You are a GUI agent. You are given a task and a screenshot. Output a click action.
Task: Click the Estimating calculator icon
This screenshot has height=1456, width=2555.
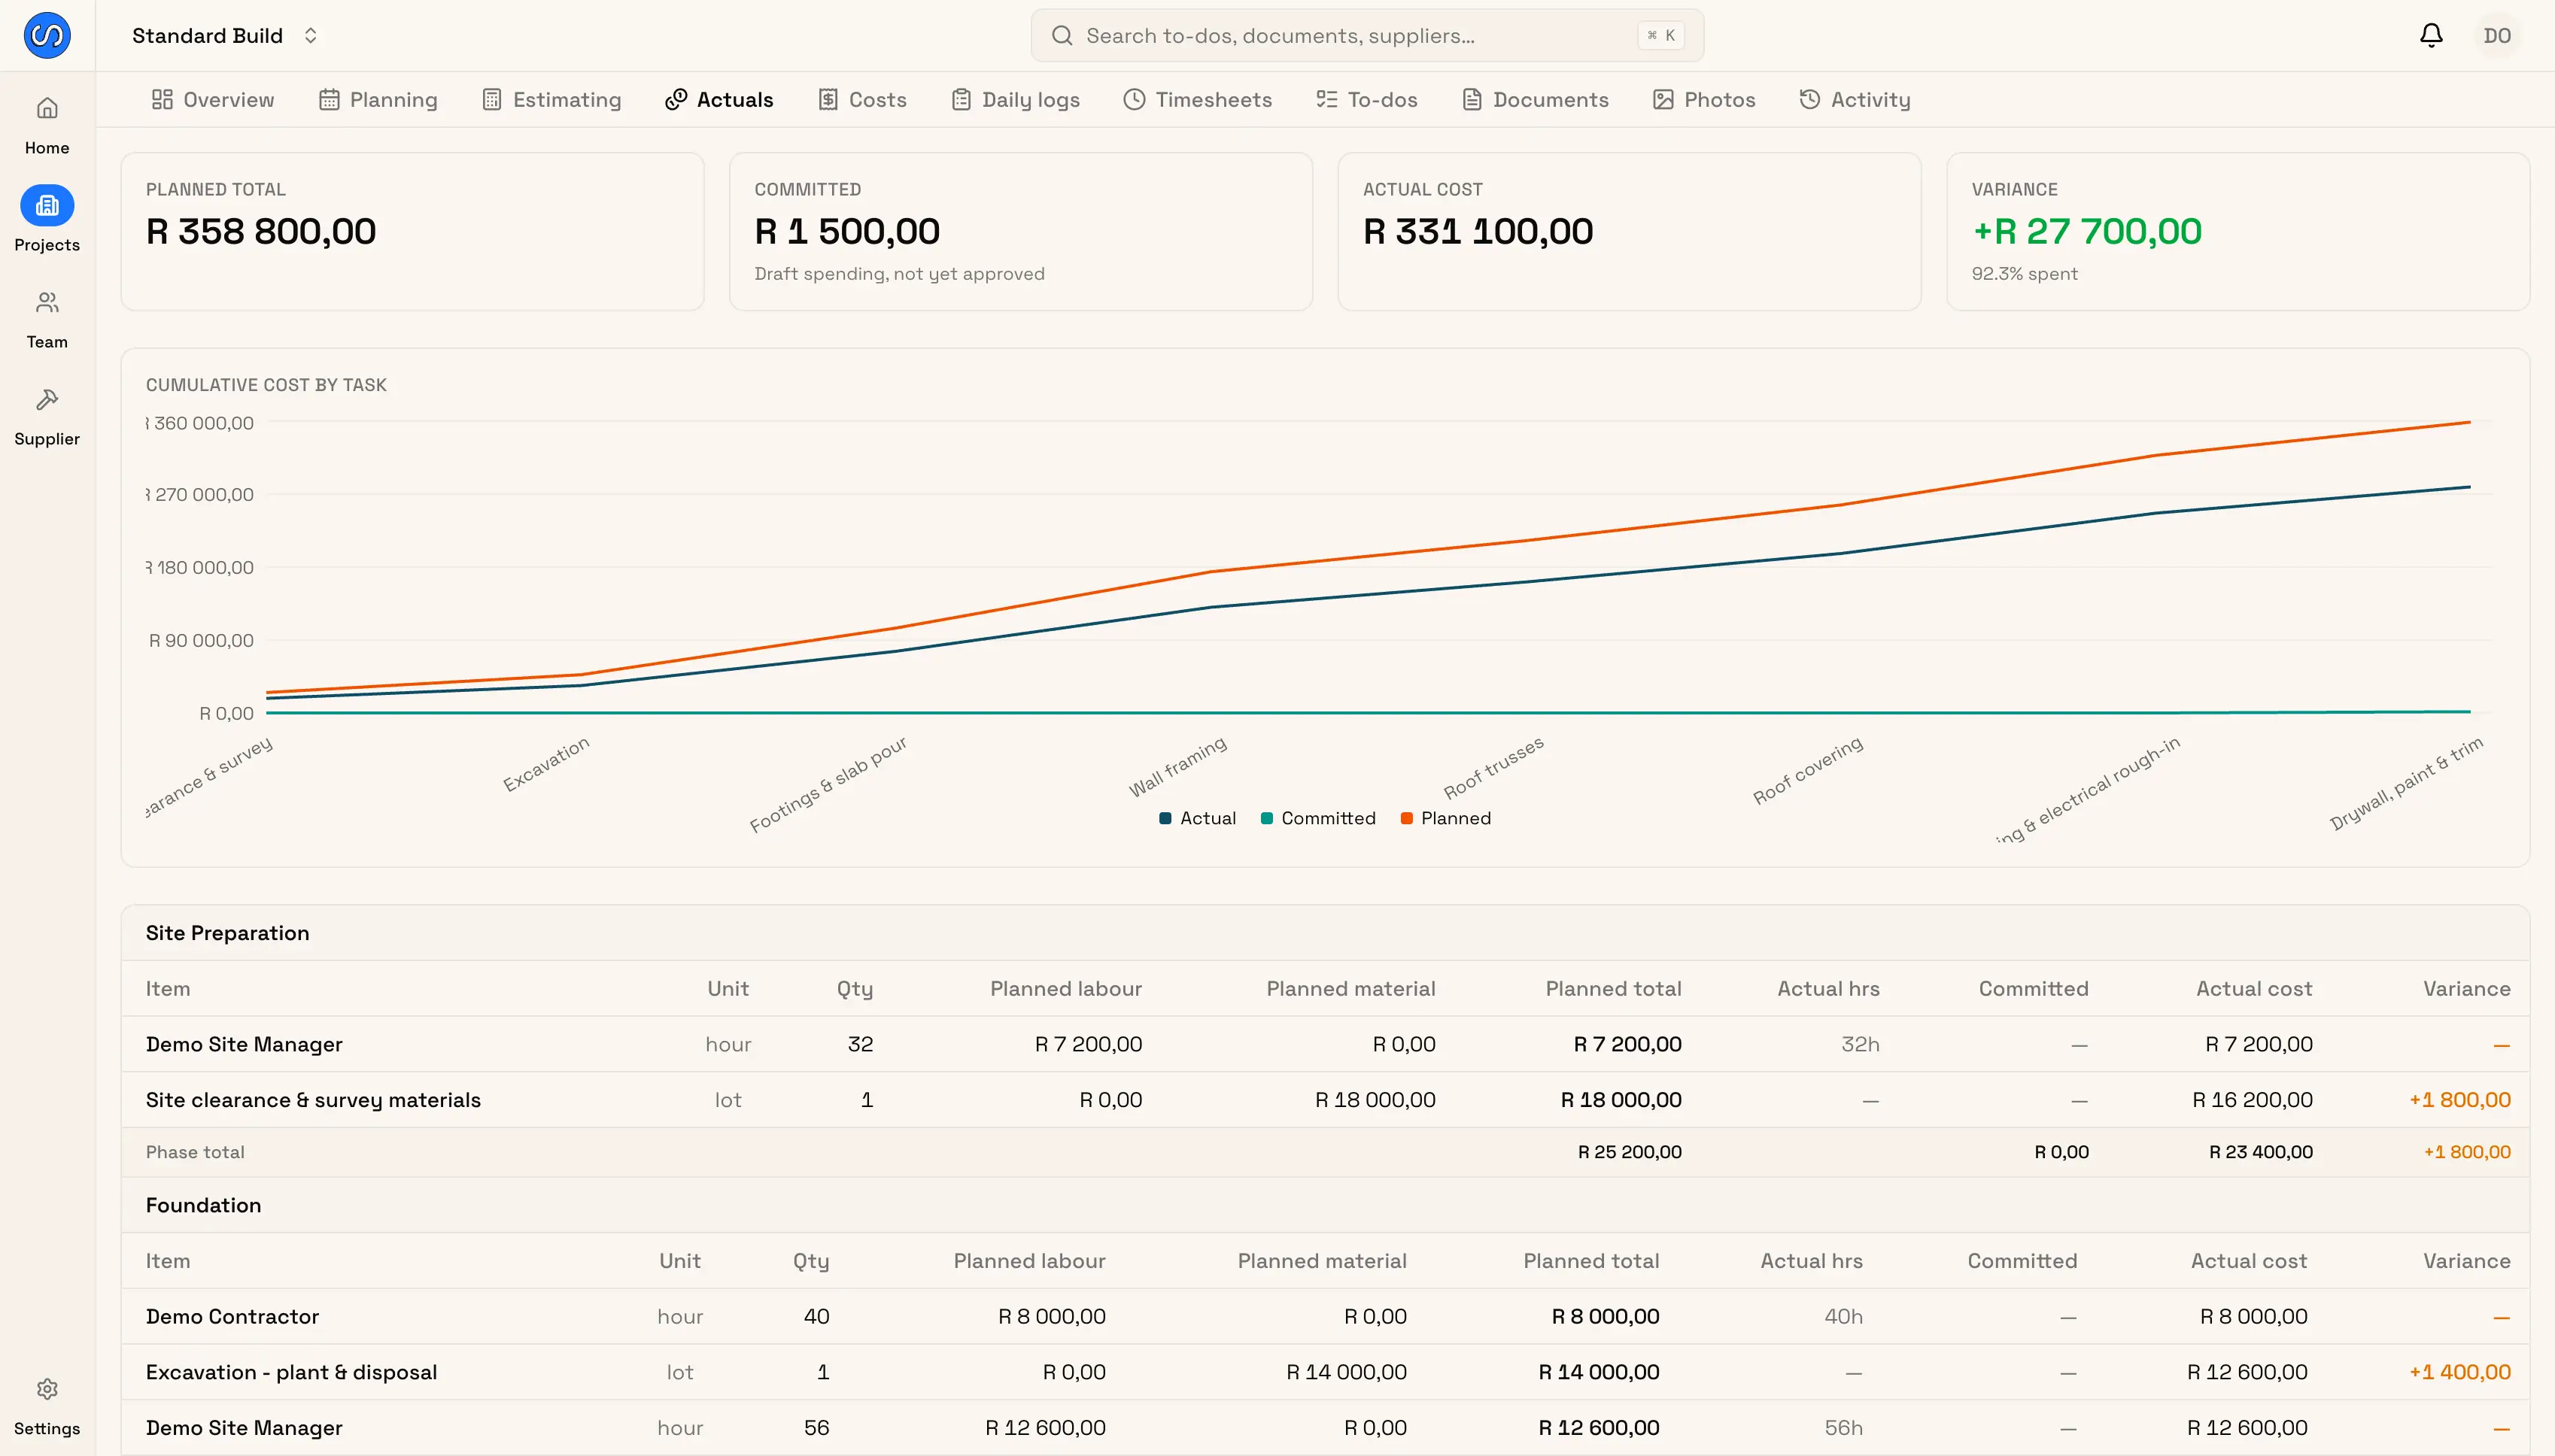tap(491, 99)
